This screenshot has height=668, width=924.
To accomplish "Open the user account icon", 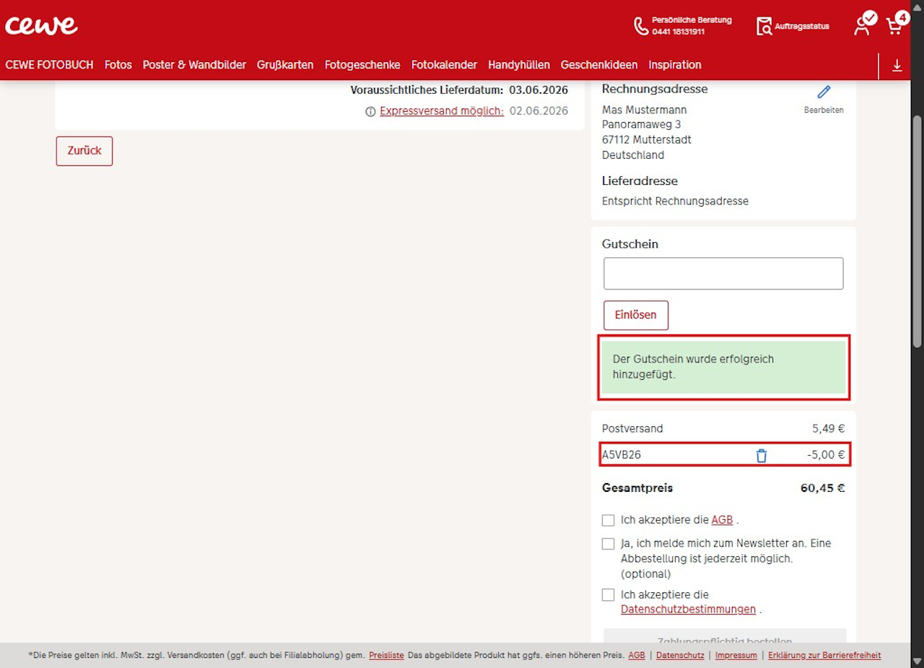I will [x=863, y=24].
